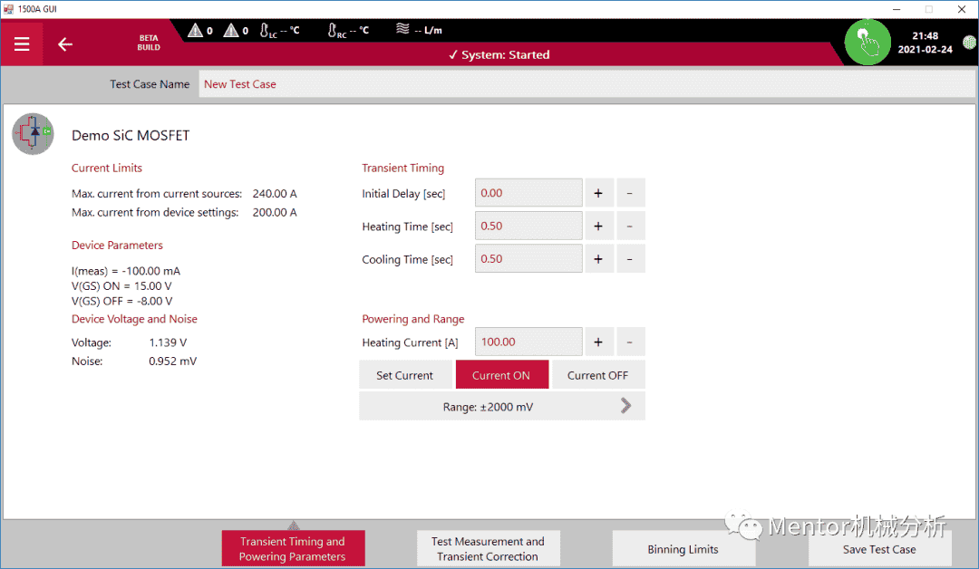Click the V(GS) ON = 15.00 V text
Screen dimensions: 979x569
point(121,285)
